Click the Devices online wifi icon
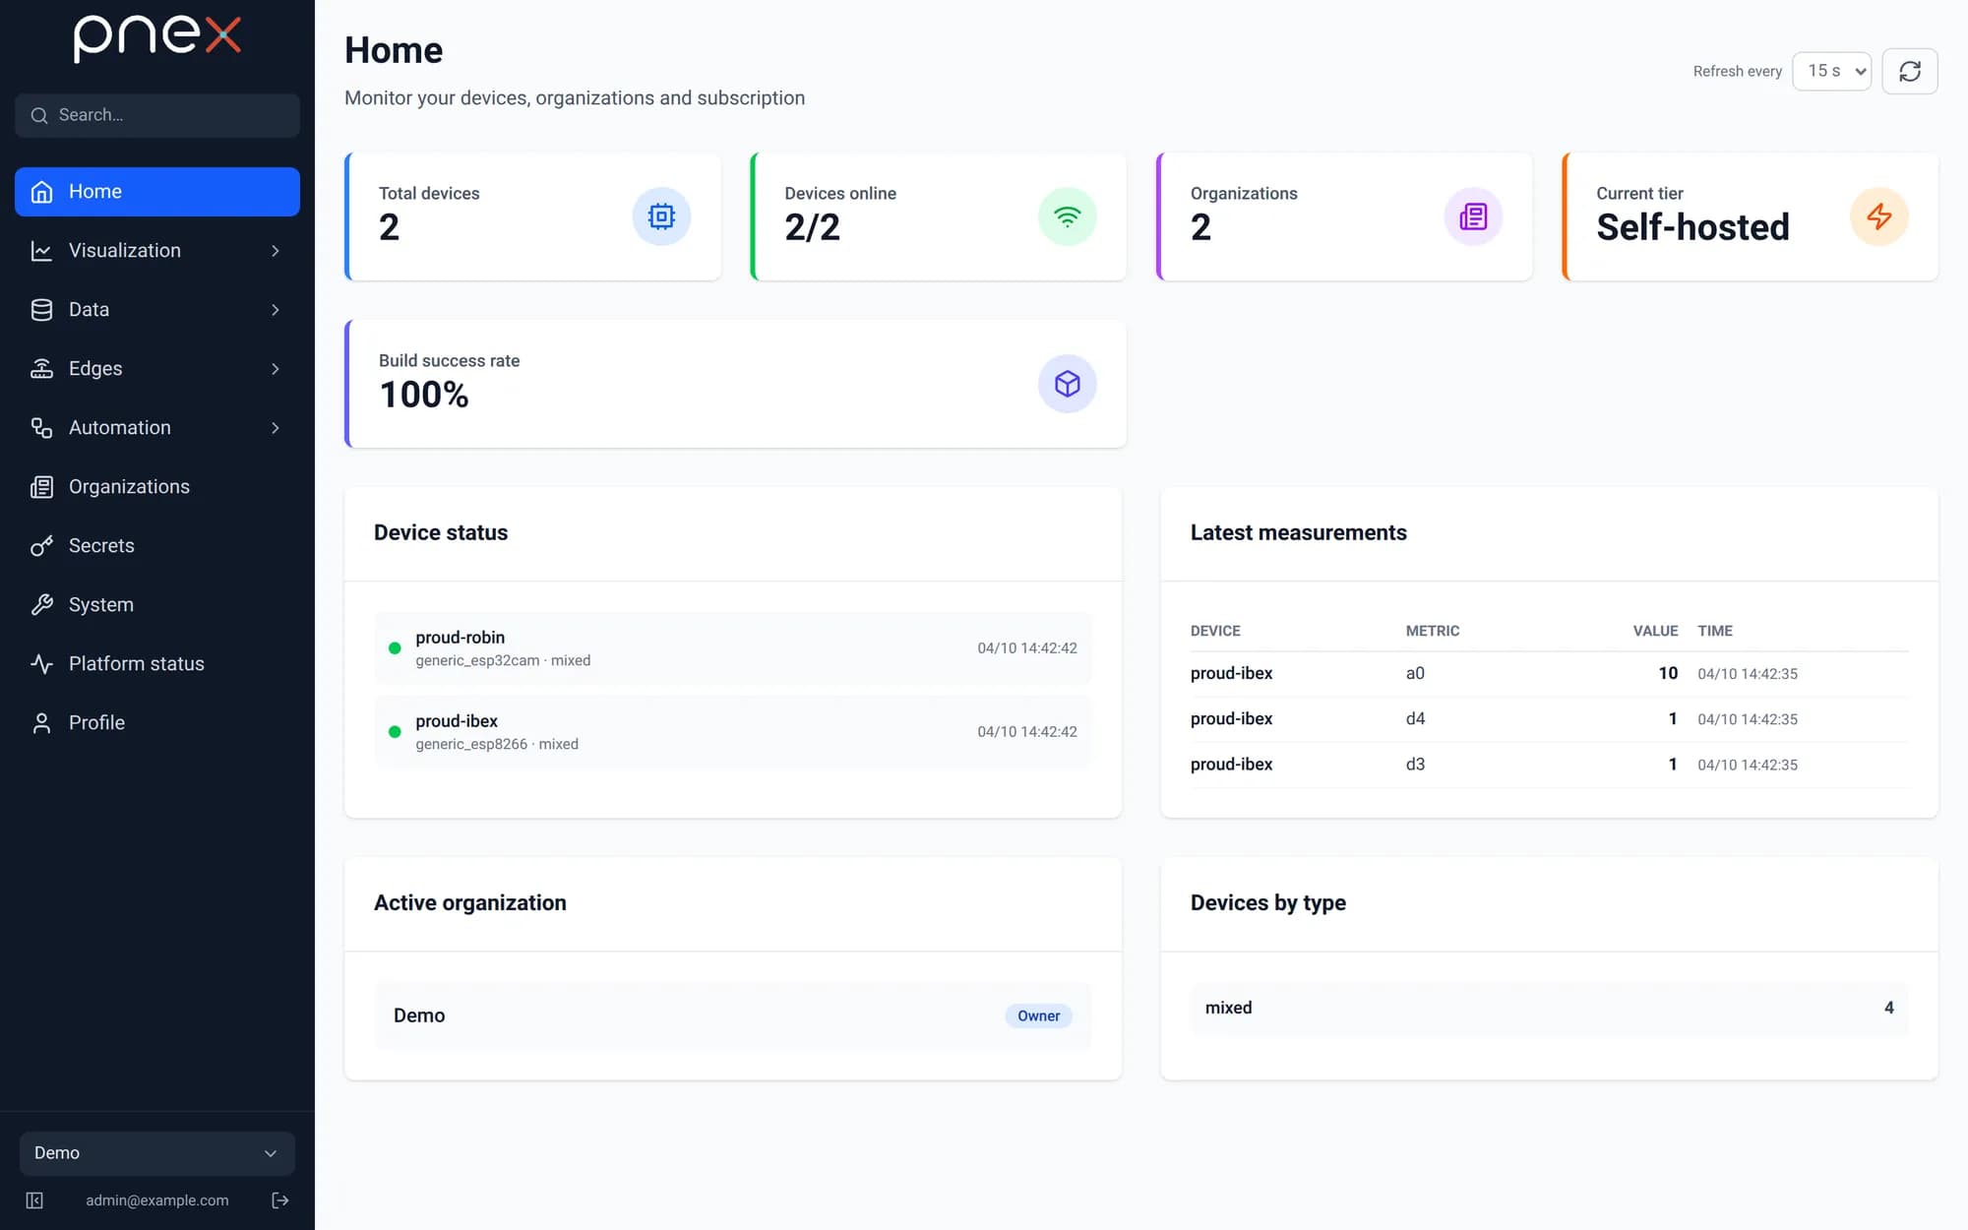 coord(1068,216)
